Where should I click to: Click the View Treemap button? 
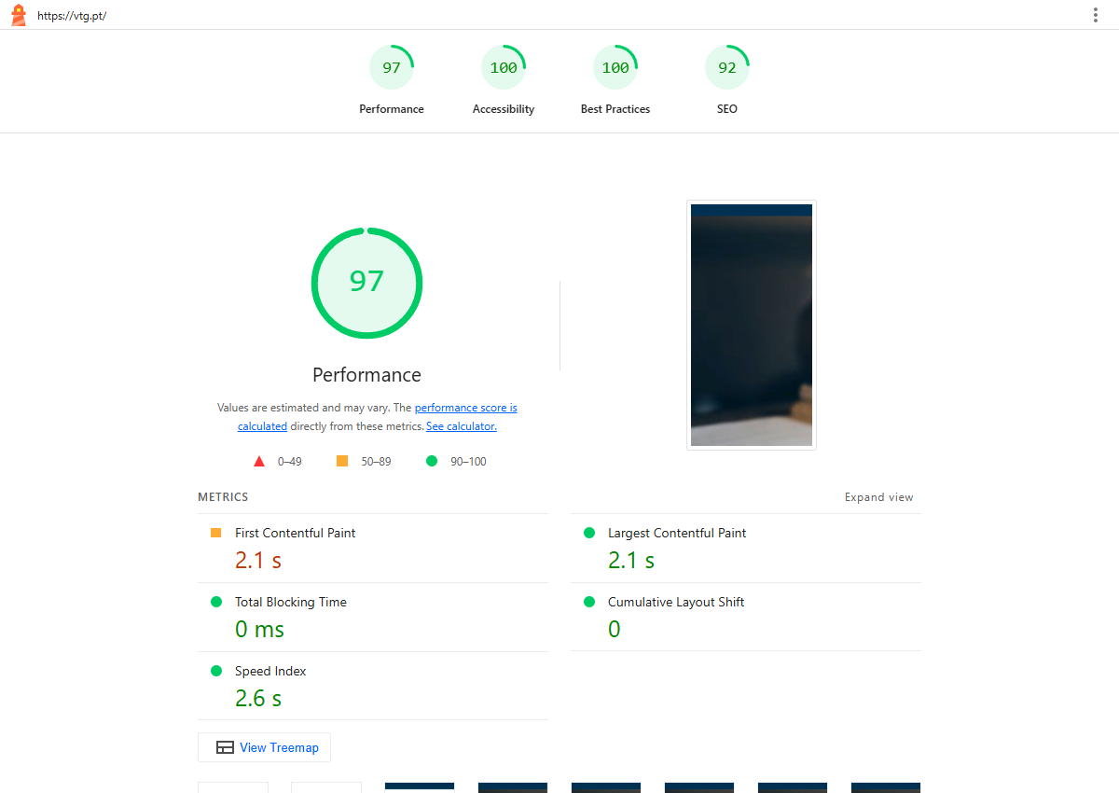click(264, 747)
